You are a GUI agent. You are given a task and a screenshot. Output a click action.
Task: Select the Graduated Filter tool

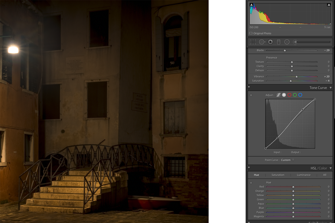point(278,42)
